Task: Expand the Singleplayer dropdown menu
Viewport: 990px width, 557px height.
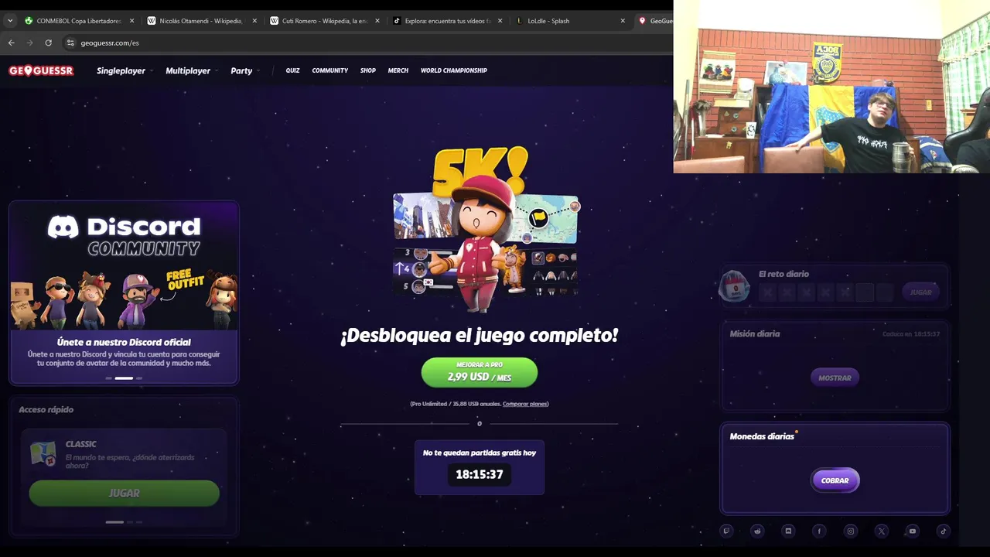Action: pyautogui.click(x=124, y=70)
